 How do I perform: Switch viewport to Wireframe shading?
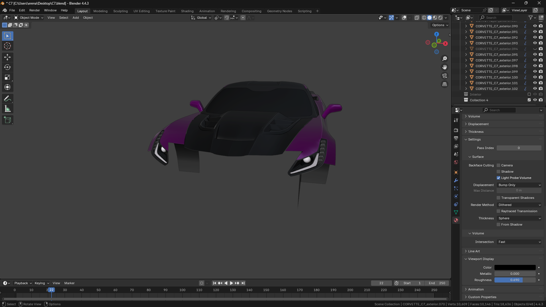pos(424,18)
